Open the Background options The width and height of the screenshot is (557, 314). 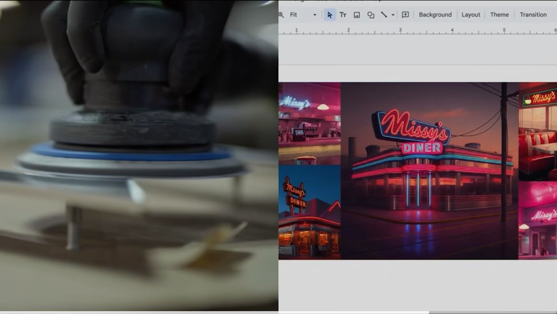pos(435,15)
